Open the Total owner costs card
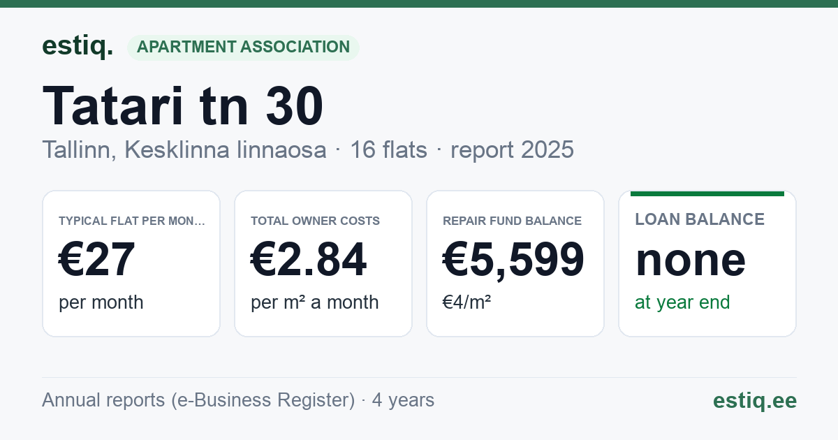 point(323,263)
